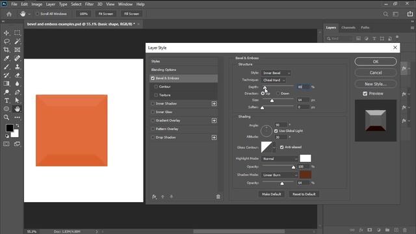Select the Path Selection tool

tap(18, 101)
